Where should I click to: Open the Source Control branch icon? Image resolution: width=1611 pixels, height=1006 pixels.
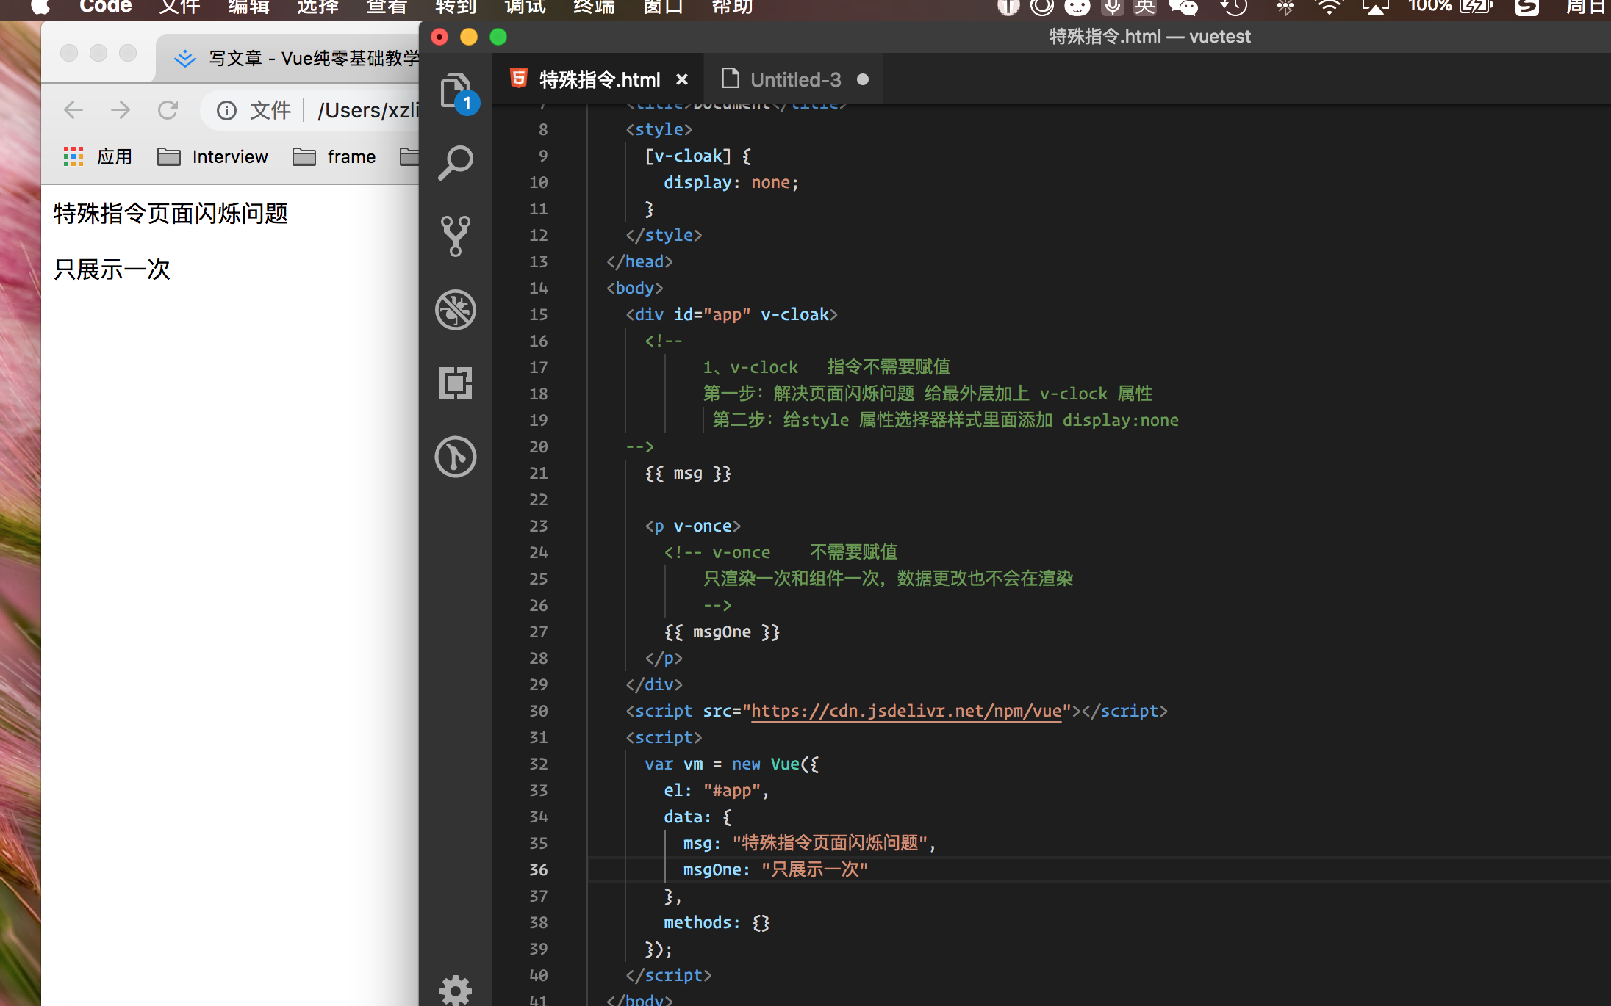coord(456,236)
